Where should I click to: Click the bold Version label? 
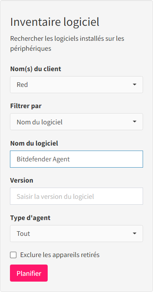[x=22, y=180]
